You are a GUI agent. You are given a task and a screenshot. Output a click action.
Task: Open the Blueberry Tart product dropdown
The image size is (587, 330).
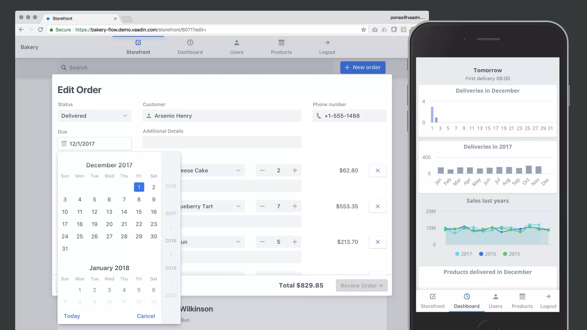pyautogui.click(x=238, y=206)
